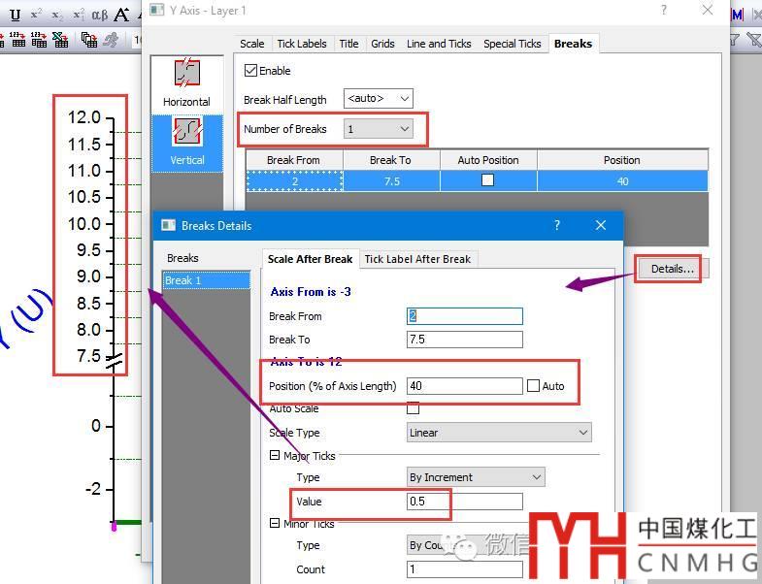Click the help question mark in Breaks Details
Screen dimensions: 762x584
[556, 225]
